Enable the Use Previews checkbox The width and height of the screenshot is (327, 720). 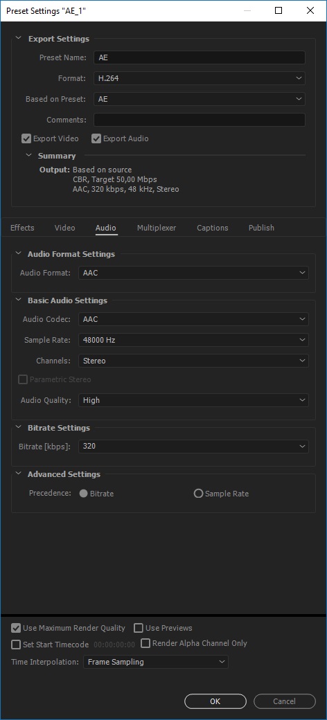[x=139, y=628]
